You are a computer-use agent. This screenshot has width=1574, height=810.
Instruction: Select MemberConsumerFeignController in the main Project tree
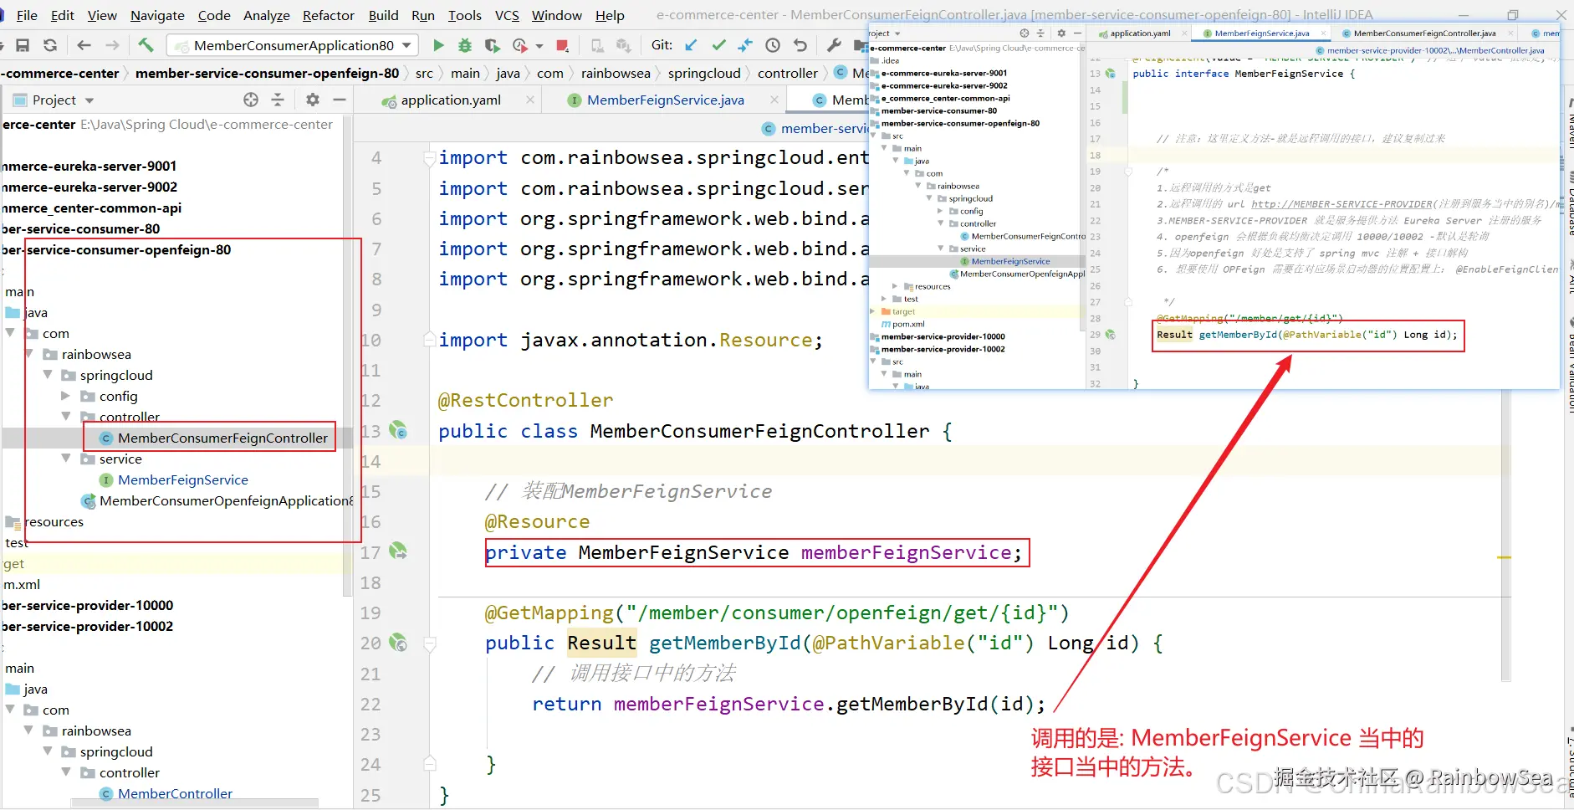pos(222,438)
